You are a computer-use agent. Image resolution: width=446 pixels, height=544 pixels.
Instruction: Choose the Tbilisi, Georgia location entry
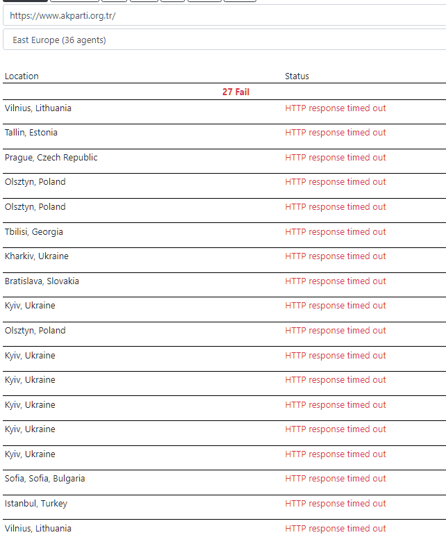click(x=33, y=232)
